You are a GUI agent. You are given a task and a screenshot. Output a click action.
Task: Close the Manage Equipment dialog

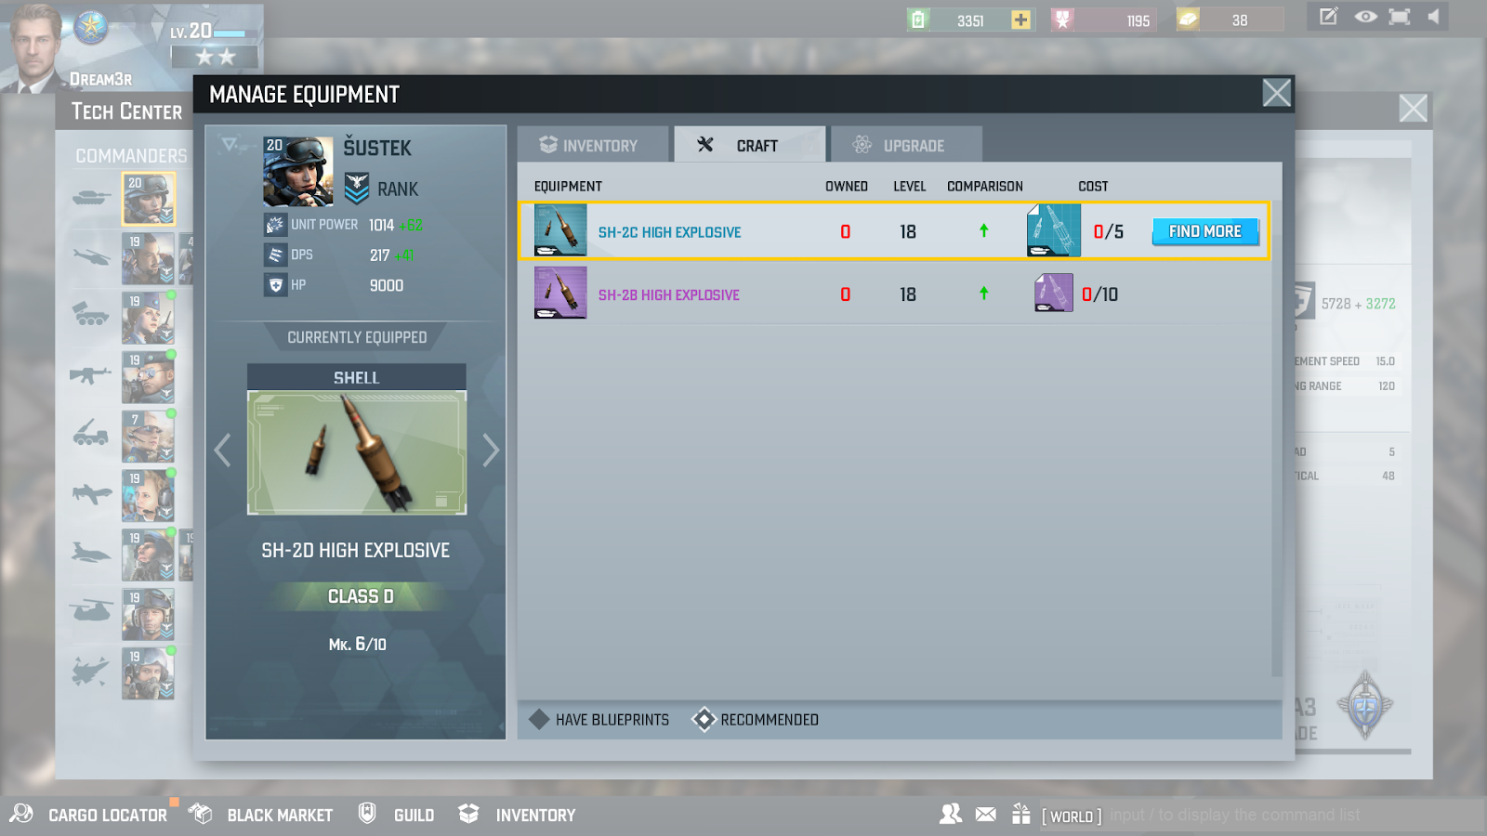point(1277,93)
